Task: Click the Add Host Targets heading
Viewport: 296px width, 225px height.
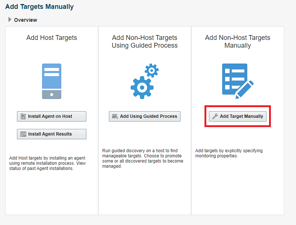Action: (52, 38)
